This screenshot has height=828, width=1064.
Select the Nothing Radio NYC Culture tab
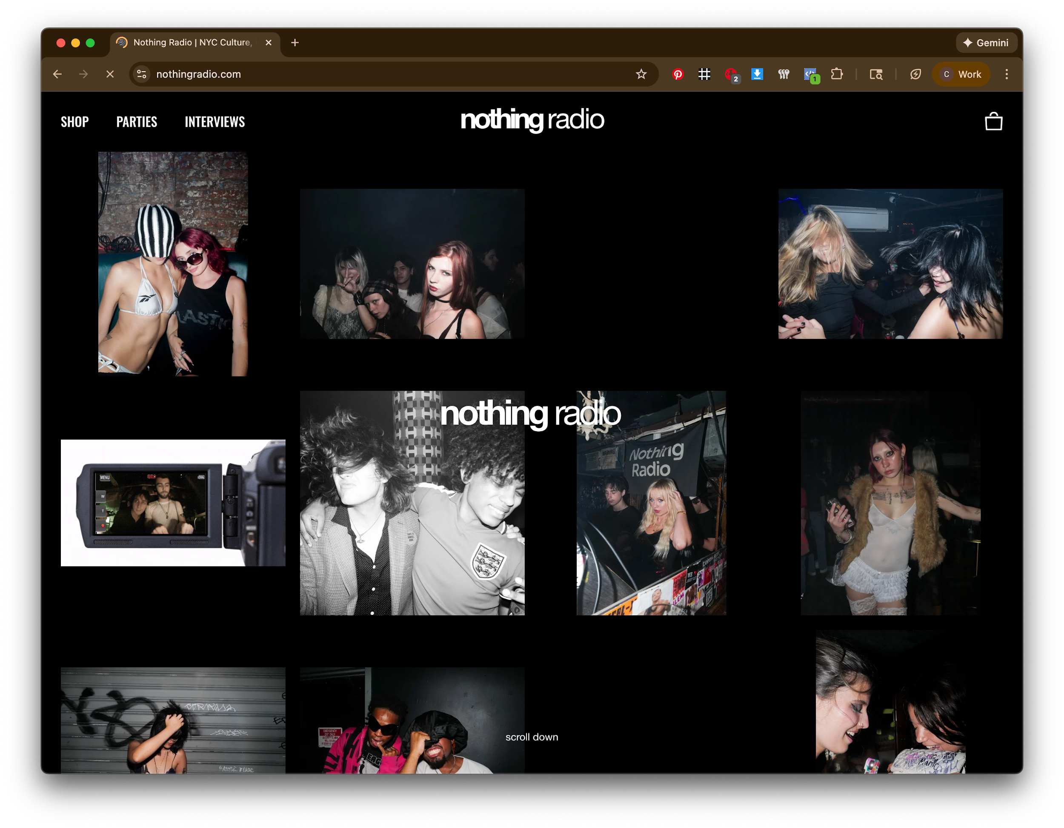(190, 43)
